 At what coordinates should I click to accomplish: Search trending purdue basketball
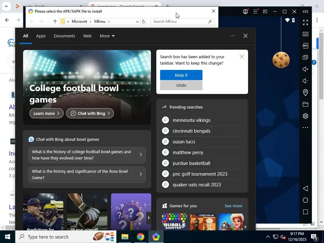[202, 163]
